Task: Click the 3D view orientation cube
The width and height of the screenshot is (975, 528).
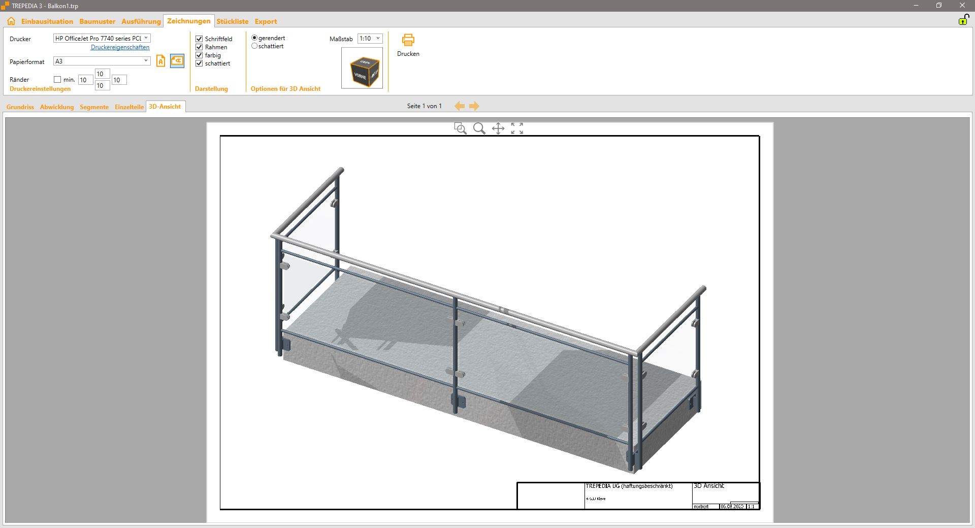Action: coord(362,69)
